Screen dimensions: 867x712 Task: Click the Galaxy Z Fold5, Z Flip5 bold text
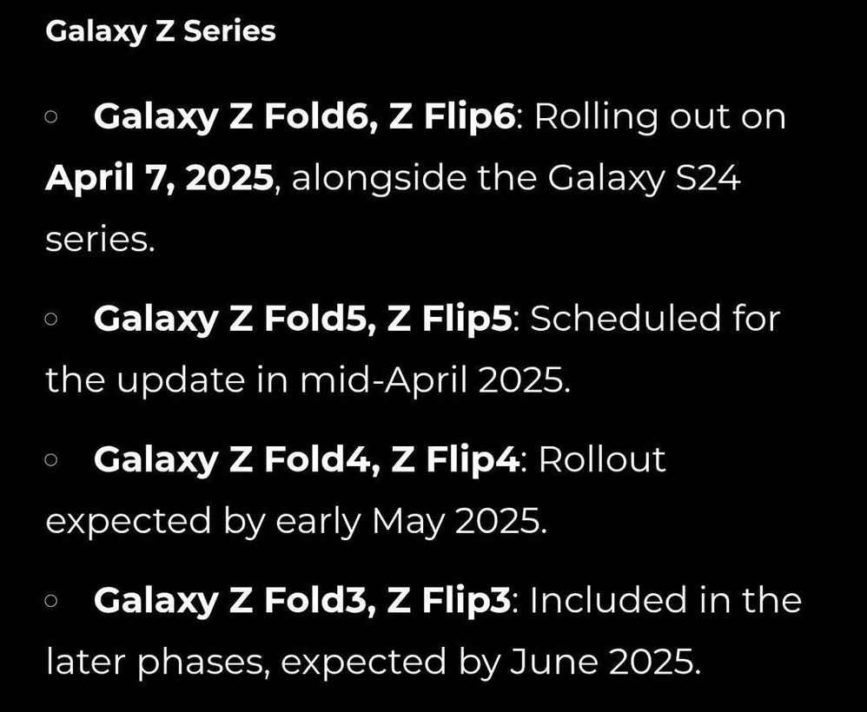click(302, 319)
